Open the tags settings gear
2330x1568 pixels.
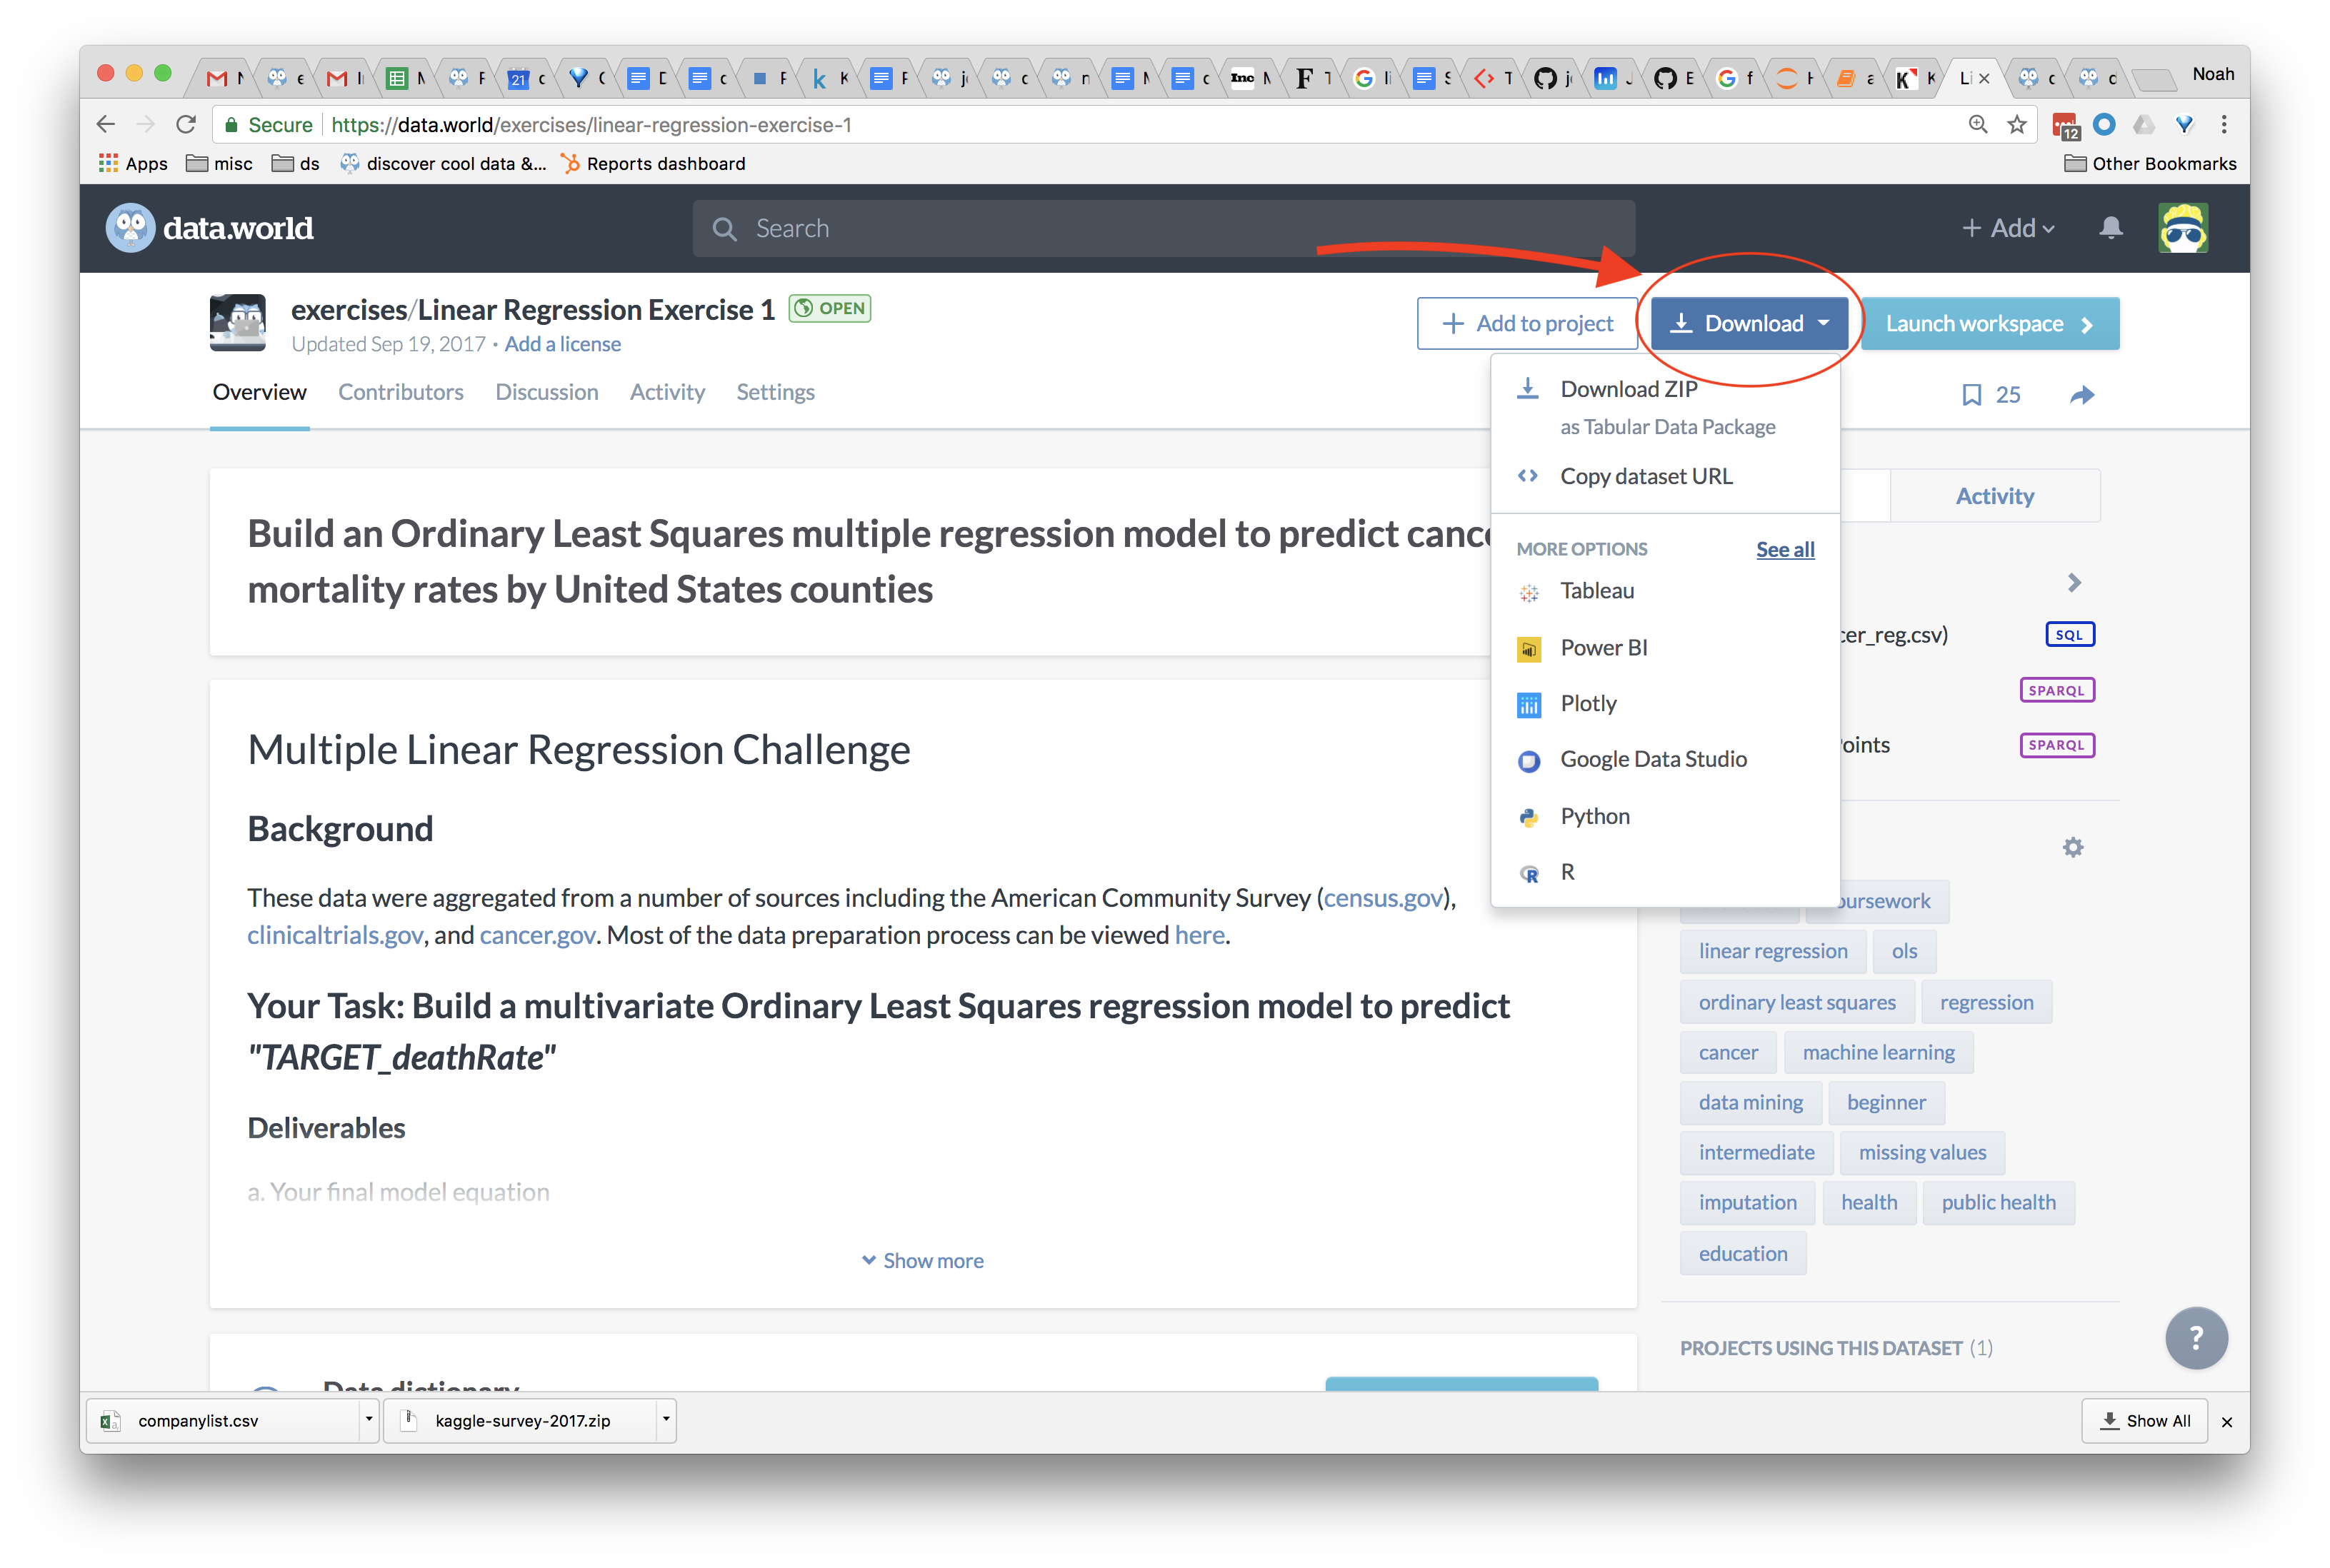pyautogui.click(x=2073, y=847)
